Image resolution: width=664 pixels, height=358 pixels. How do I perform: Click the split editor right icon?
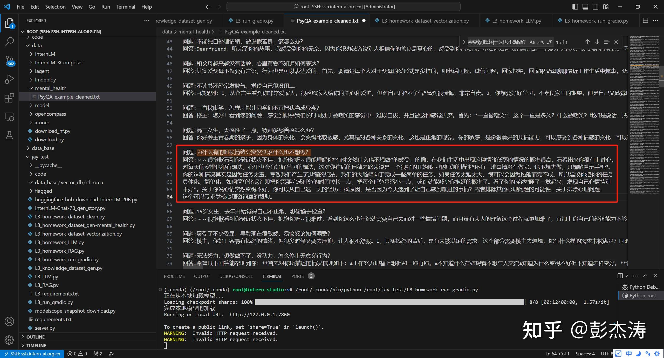pyautogui.click(x=645, y=20)
